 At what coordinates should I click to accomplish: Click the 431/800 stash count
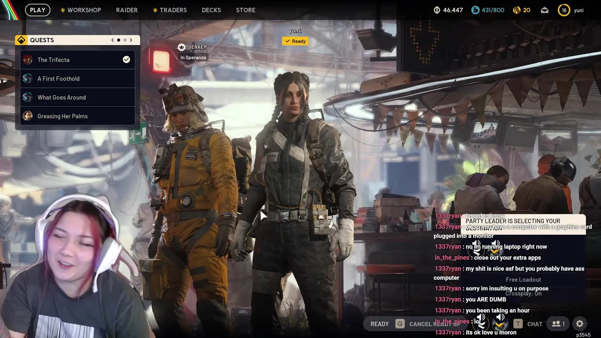pos(493,10)
